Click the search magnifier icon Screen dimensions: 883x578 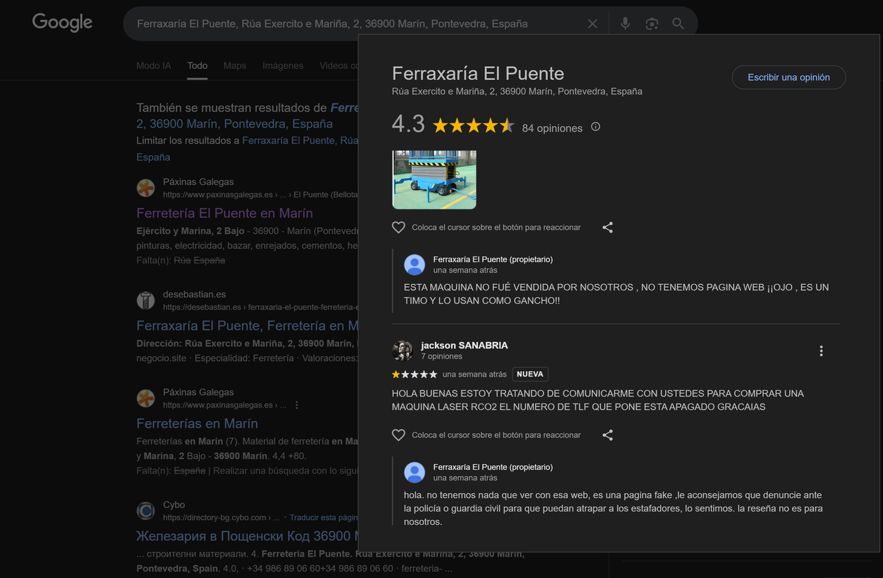[677, 23]
